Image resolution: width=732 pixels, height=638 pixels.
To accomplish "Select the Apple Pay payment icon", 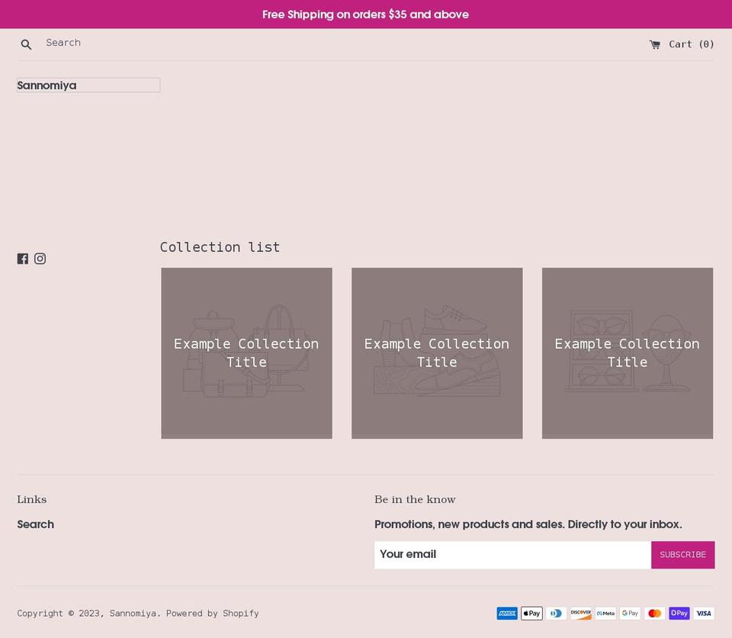I will 531,613.
